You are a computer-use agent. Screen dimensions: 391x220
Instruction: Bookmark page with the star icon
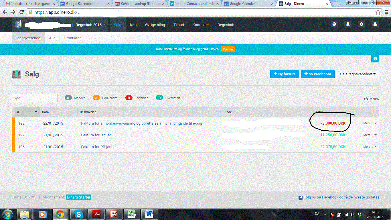click(378, 12)
